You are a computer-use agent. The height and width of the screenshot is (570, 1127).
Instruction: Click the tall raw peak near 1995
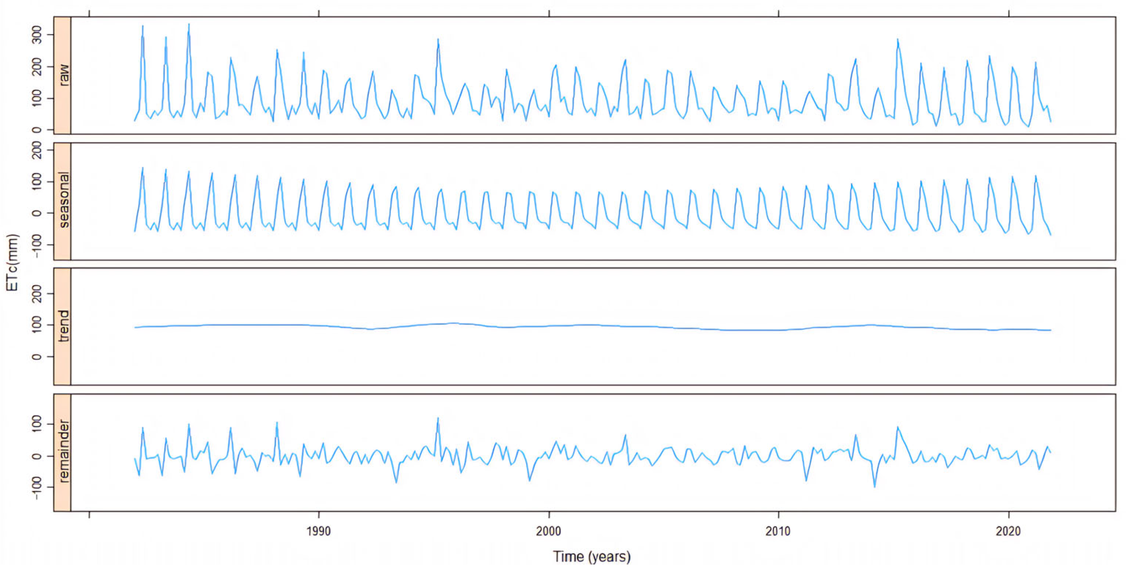pyautogui.click(x=438, y=40)
